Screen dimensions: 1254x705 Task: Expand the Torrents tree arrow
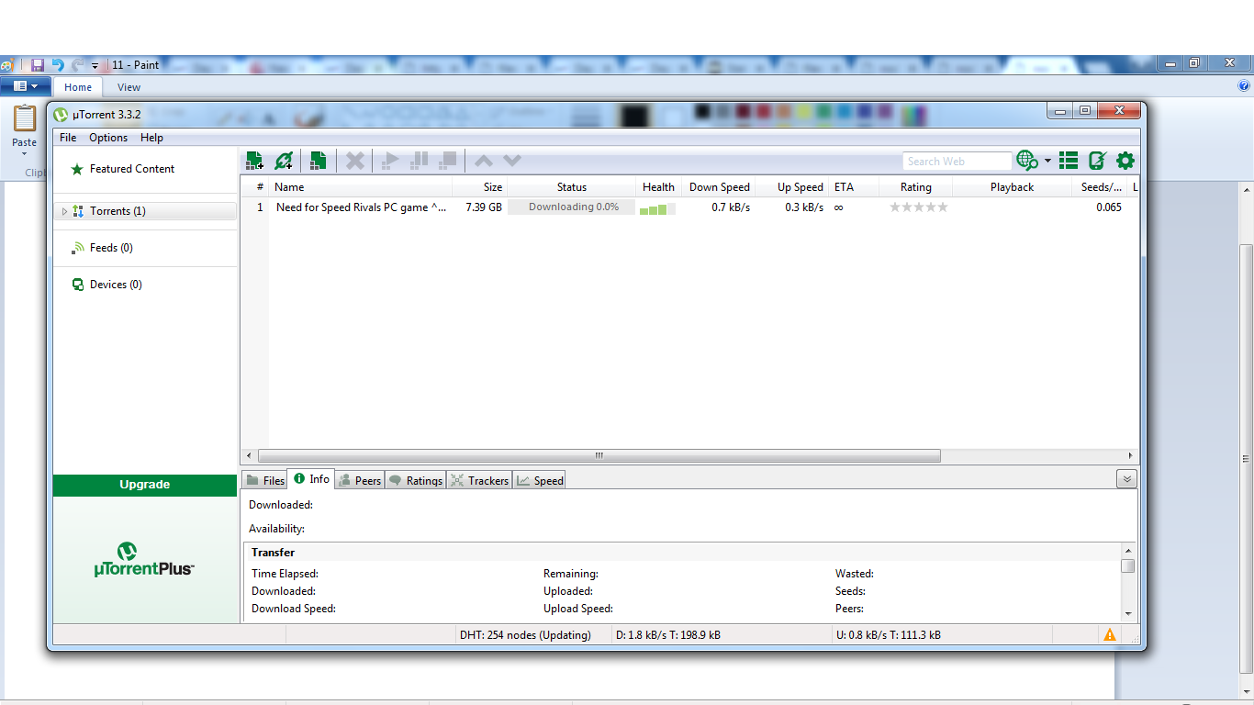pyautogui.click(x=64, y=211)
